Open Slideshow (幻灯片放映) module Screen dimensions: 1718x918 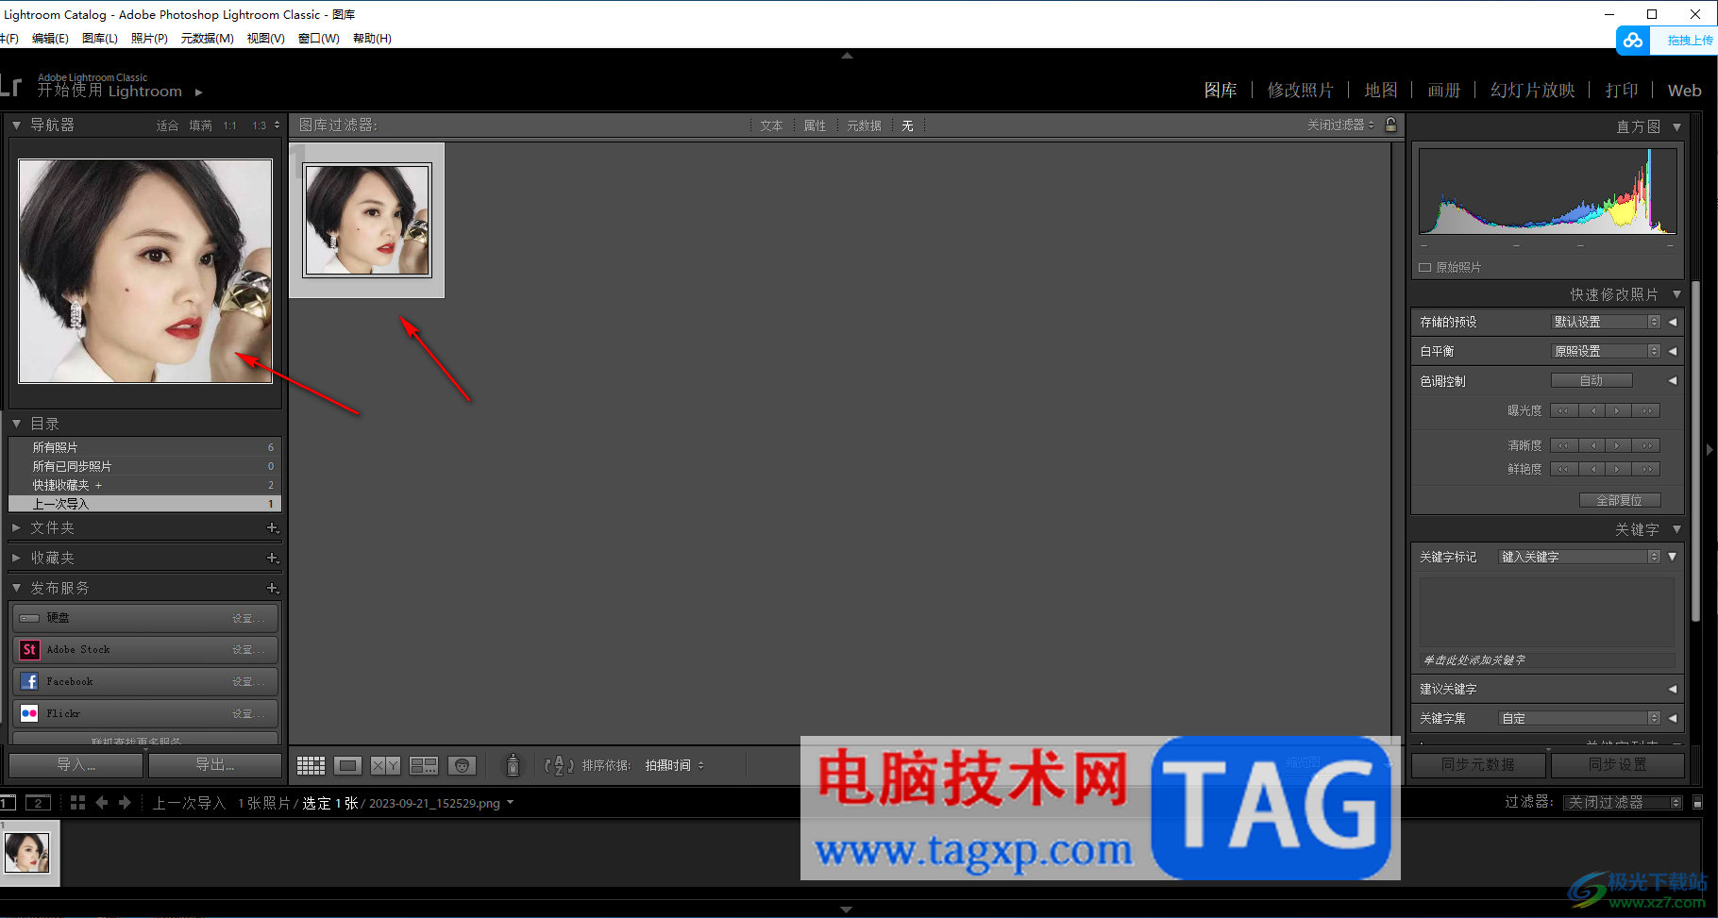coord(1532,91)
